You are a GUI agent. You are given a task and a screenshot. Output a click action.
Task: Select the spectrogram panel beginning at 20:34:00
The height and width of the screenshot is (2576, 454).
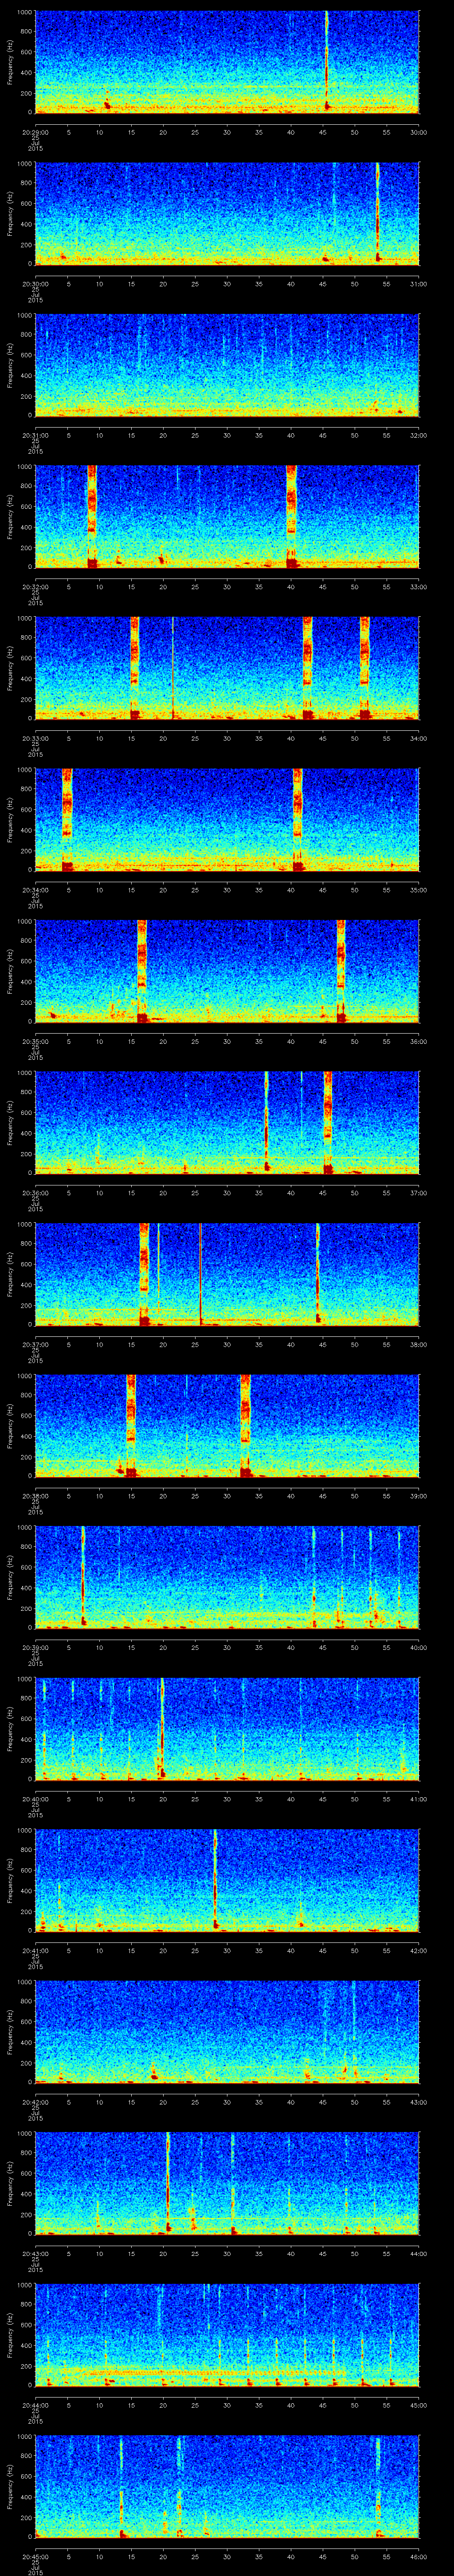pos(227,819)
